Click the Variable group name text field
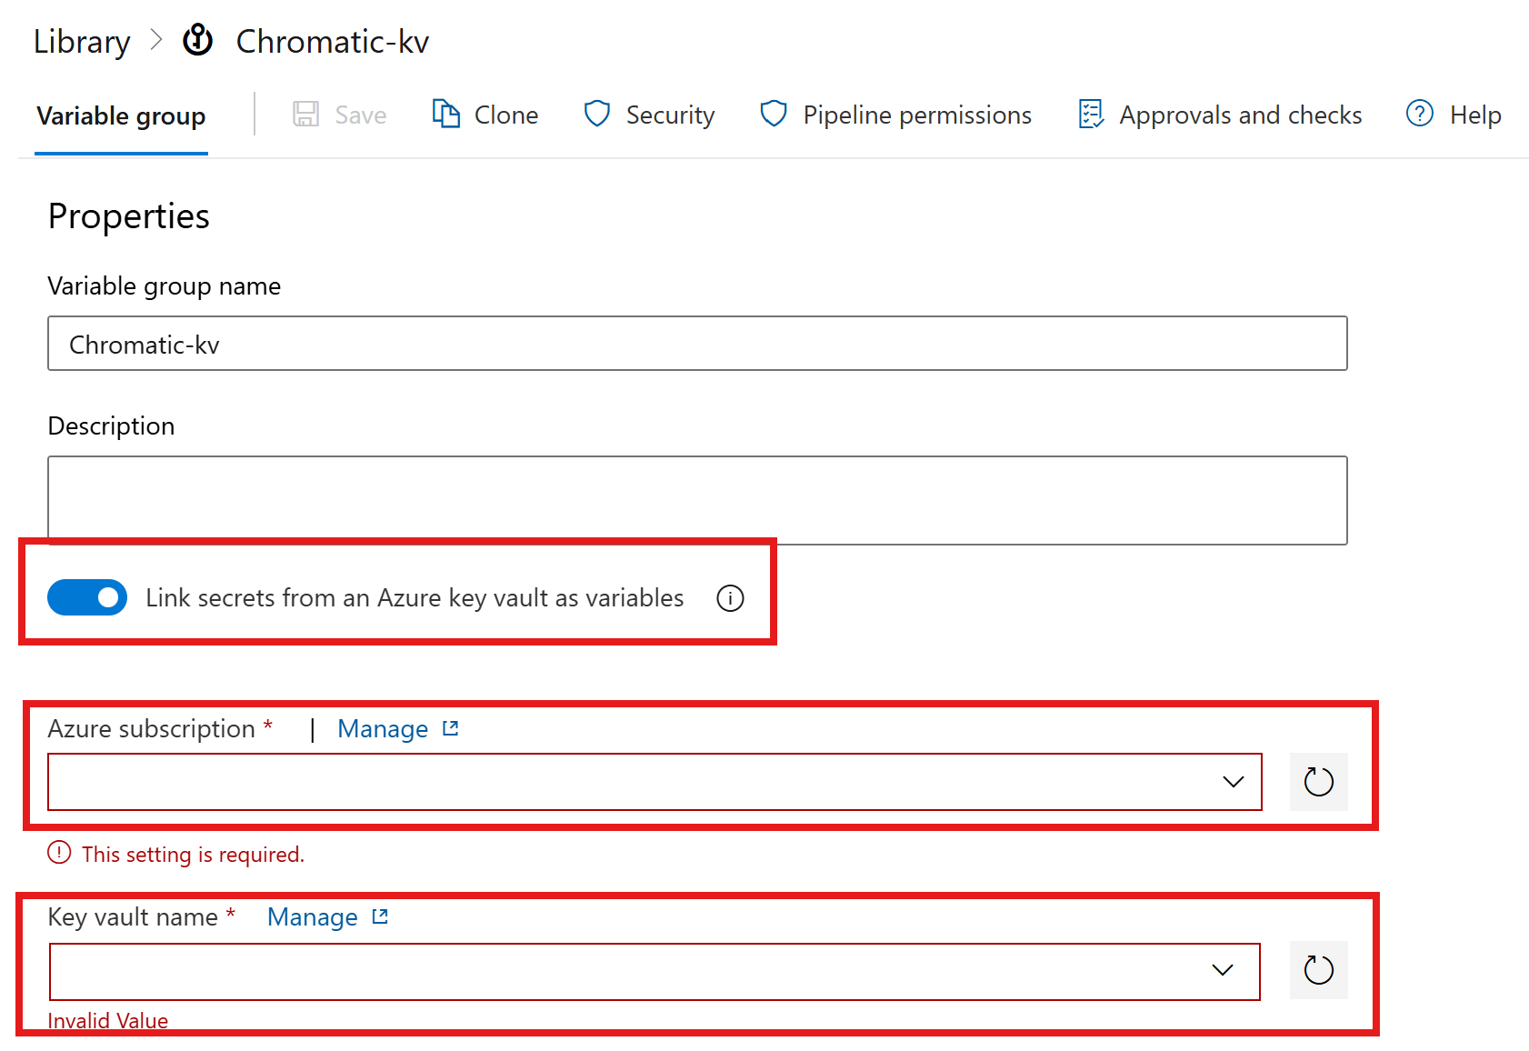1529x1051 pixels. coord(696,344)
